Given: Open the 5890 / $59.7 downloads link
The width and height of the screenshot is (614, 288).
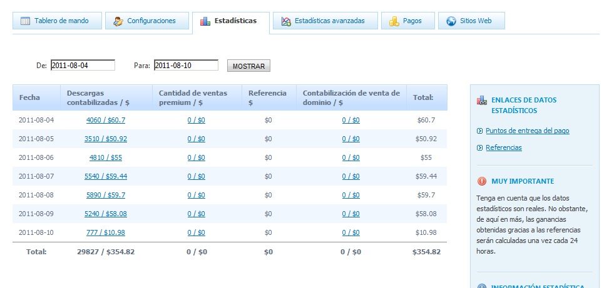Looking at the screenshot, I should [x=106, y=195].
